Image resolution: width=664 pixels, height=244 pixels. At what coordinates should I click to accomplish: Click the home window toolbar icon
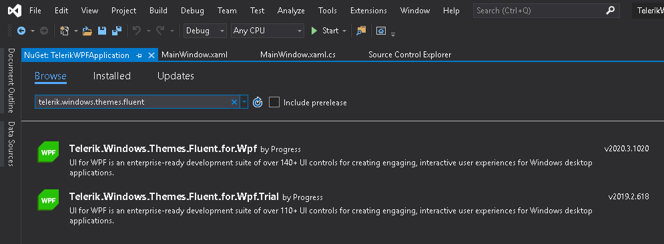pos(381,31)
